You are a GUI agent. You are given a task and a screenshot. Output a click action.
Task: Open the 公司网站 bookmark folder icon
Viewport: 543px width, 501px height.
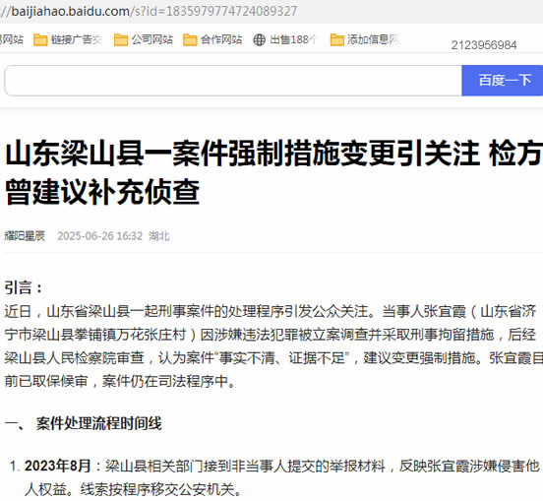point(121,39)
